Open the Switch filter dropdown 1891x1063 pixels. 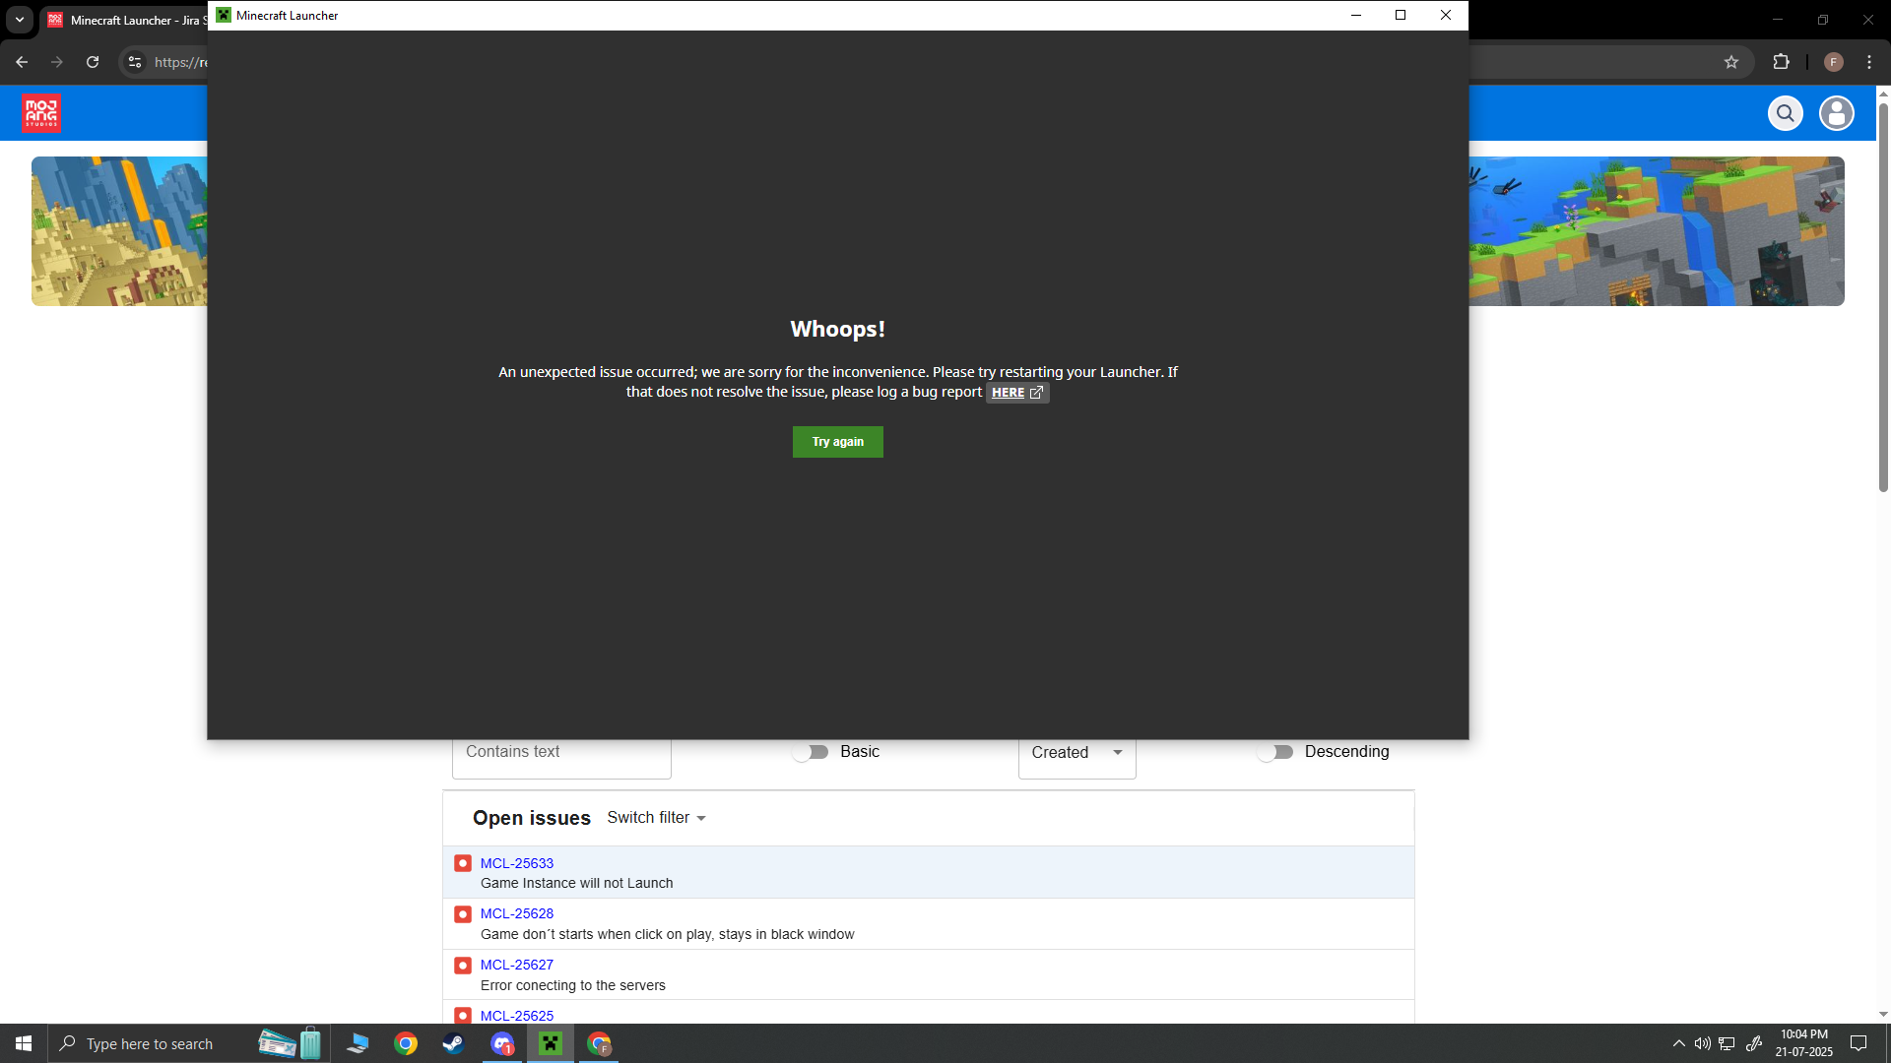click(x=656, y=818)
